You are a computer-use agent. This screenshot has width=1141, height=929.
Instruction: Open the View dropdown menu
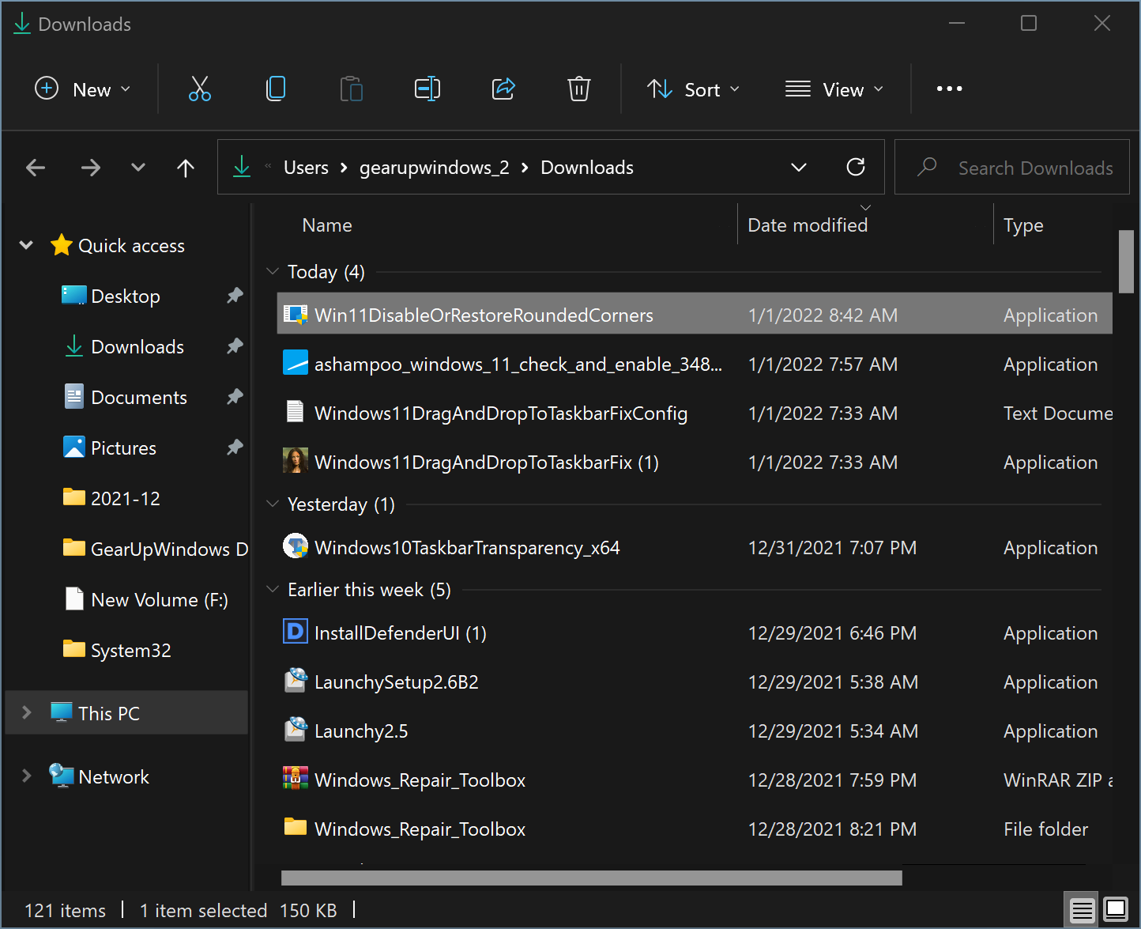(834, 89)
